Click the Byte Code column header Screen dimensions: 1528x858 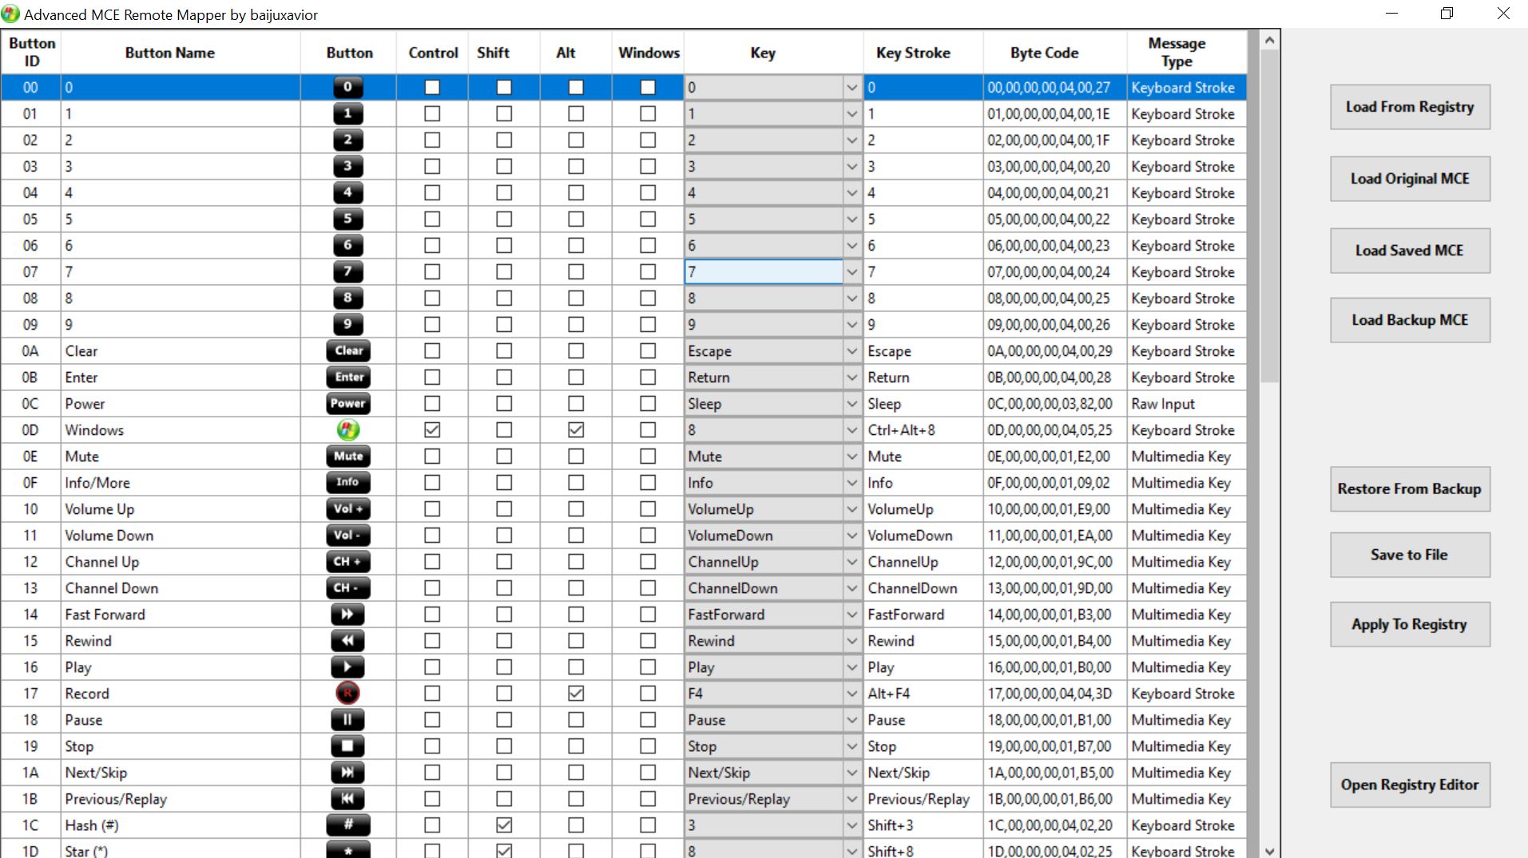pos(1055,53)
